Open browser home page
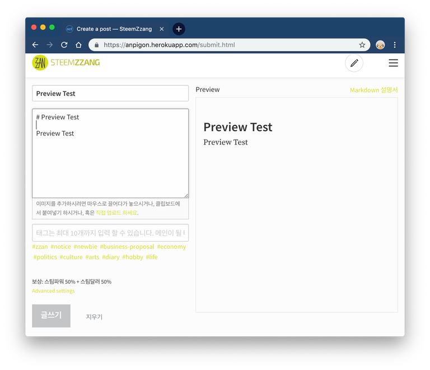430x370 pixels. coord(79,45)
